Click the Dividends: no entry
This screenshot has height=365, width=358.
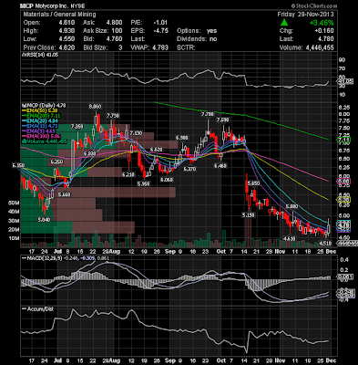[197, 39]
